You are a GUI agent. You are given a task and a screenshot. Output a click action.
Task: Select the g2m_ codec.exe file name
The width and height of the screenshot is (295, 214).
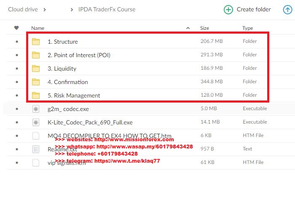pyautogui.click(x=68, y=109)
